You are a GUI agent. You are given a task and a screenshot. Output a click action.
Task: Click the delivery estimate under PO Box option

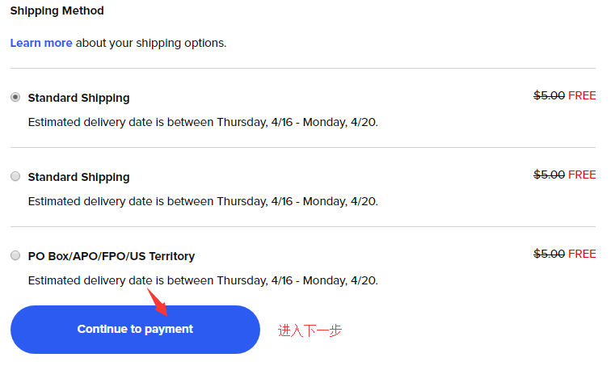click(203, 281)
